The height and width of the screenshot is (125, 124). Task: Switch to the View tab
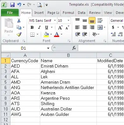click(x=108, y=13)
